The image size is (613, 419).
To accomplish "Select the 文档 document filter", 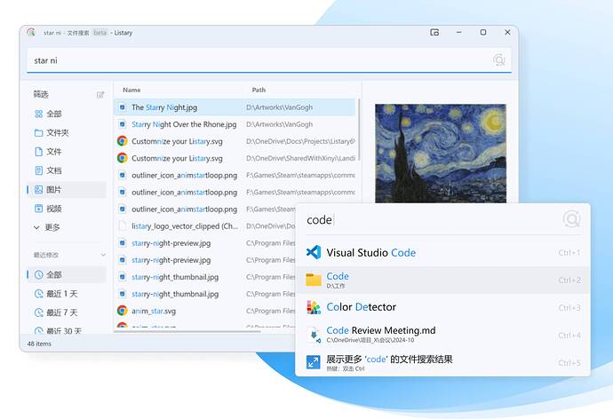I will point(67,170).
